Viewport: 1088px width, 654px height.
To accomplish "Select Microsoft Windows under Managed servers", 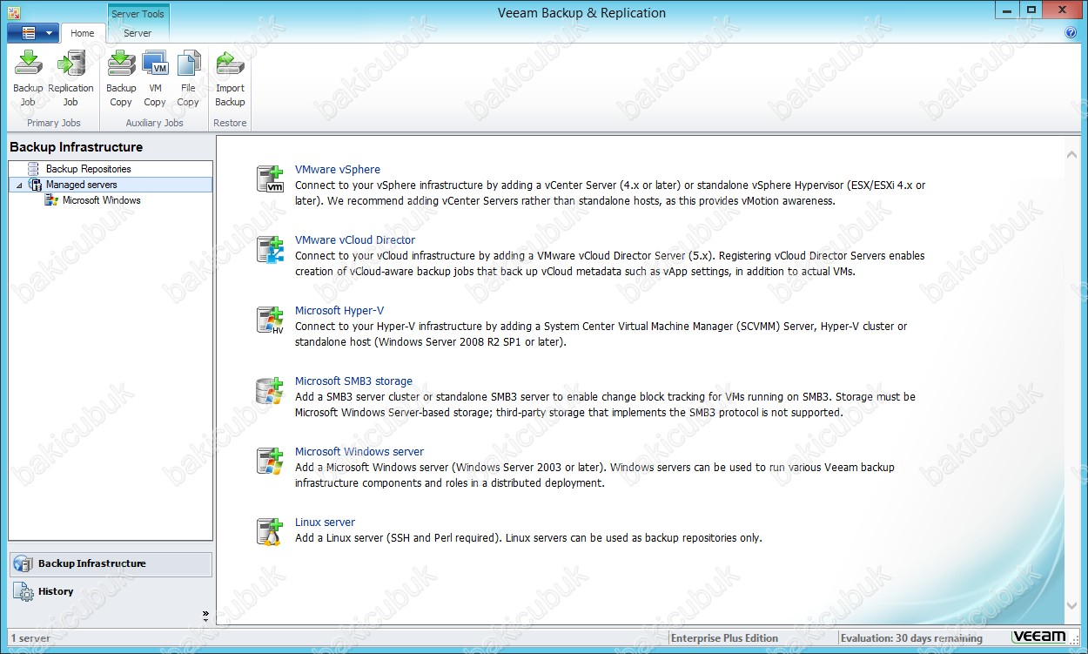I will point(101,200).
